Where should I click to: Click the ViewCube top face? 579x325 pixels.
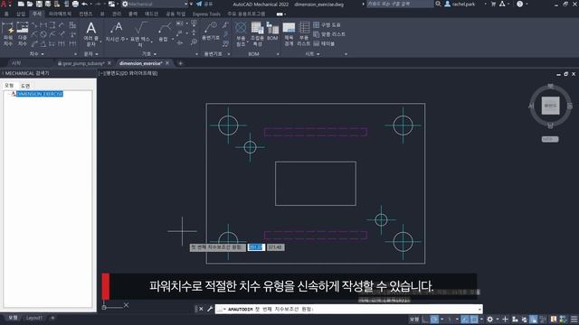coord(550,106)
